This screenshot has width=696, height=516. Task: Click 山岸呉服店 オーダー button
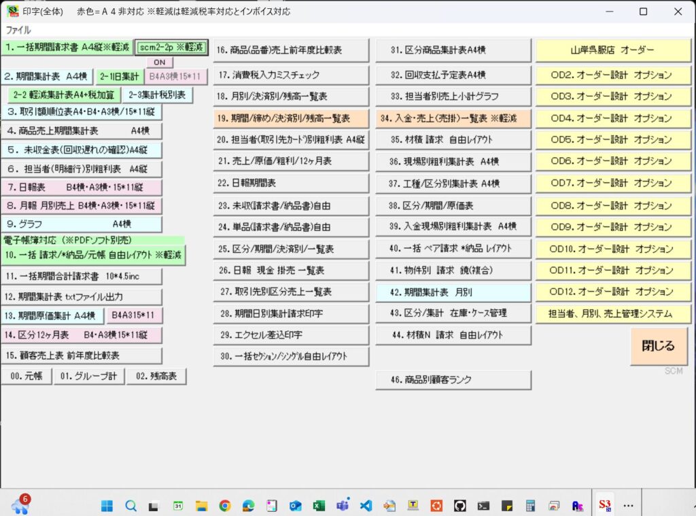613,50
